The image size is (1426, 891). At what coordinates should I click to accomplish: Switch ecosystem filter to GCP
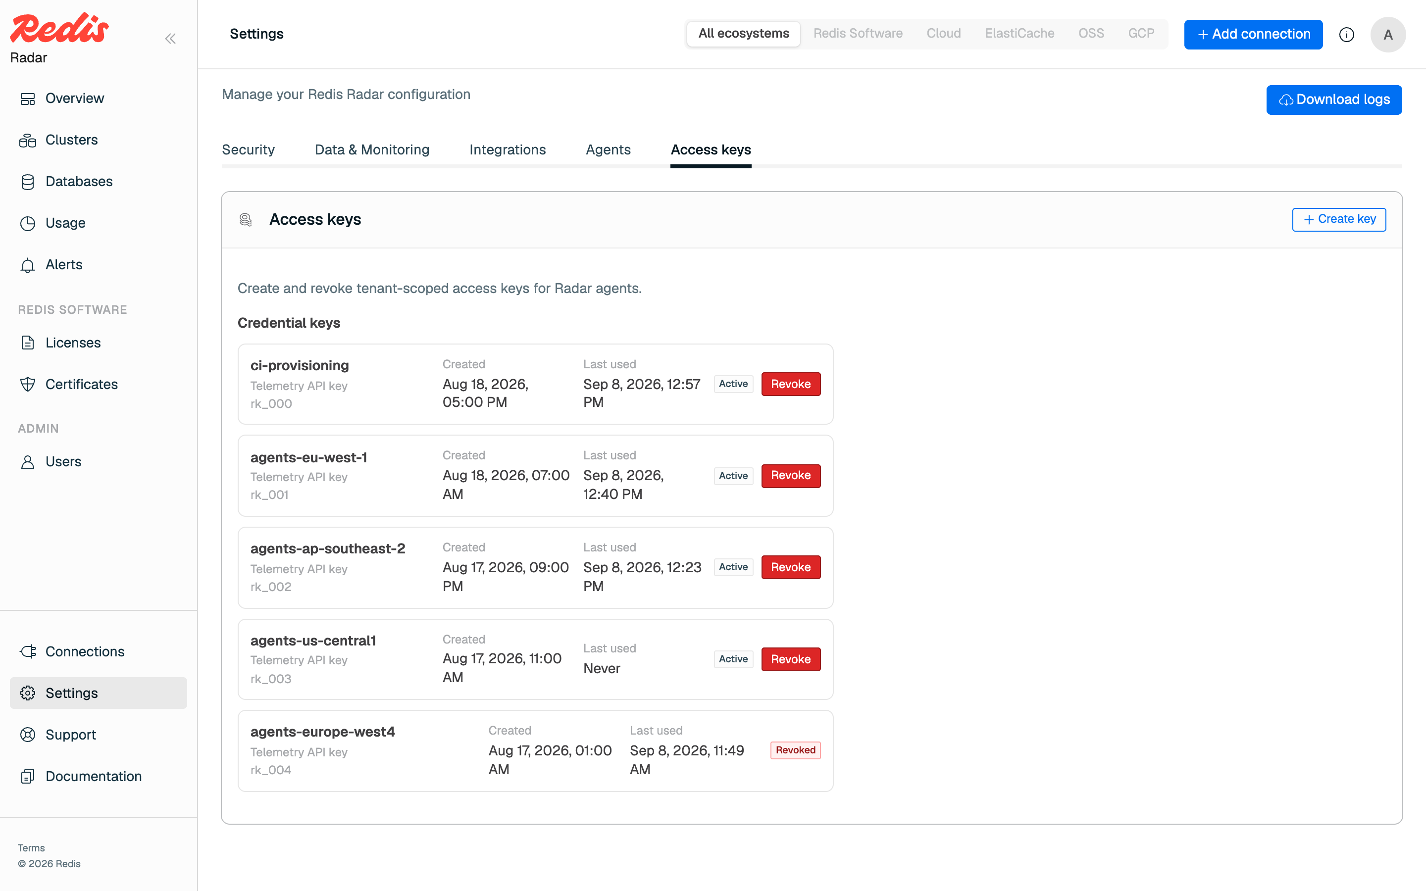click(x=1141, y=34)
